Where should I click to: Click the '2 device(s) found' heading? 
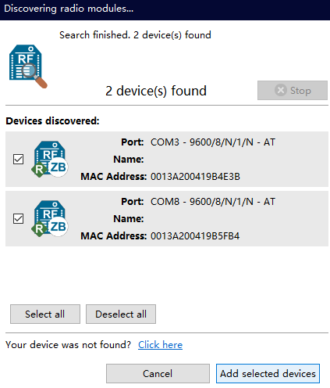pos(156,91)
